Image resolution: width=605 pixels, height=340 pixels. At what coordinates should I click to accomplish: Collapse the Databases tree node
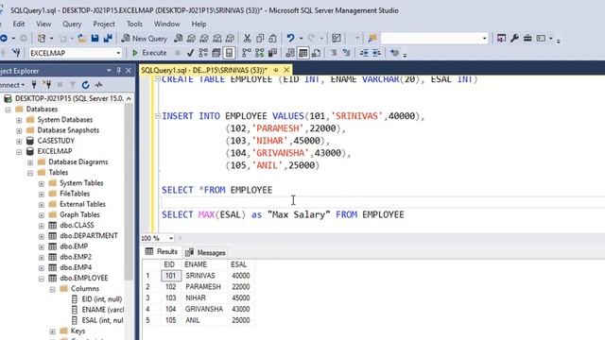tap(8, 110)
